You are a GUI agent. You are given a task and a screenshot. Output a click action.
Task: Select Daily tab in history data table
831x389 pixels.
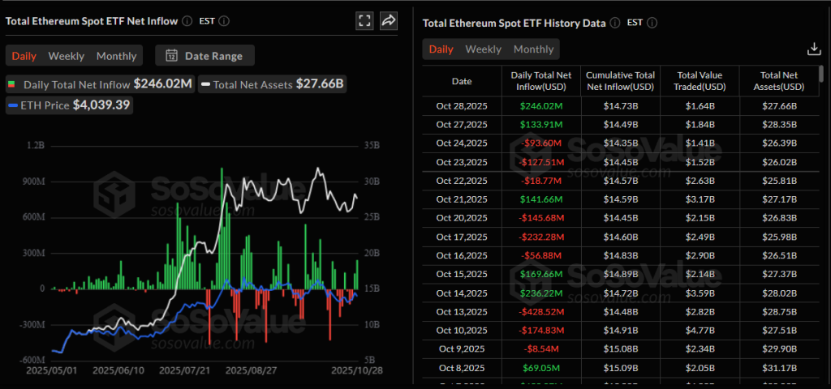pos(441,49)
